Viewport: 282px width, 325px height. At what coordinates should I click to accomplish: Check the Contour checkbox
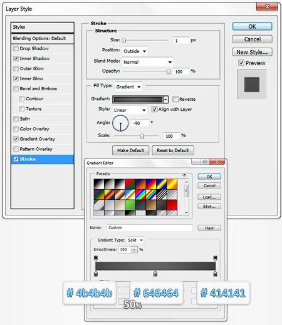(22, 98)
